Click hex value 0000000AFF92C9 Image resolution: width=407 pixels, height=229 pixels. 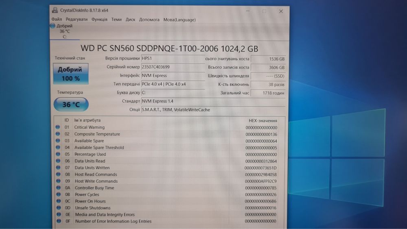(260, 181)
